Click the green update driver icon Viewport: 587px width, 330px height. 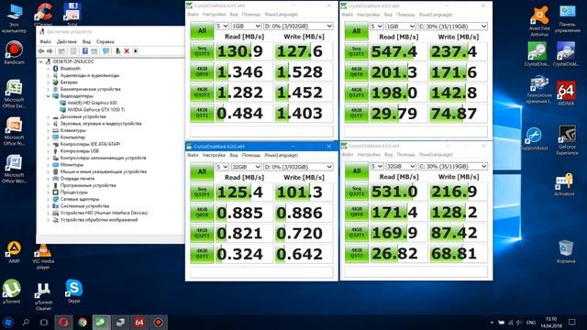117,51
